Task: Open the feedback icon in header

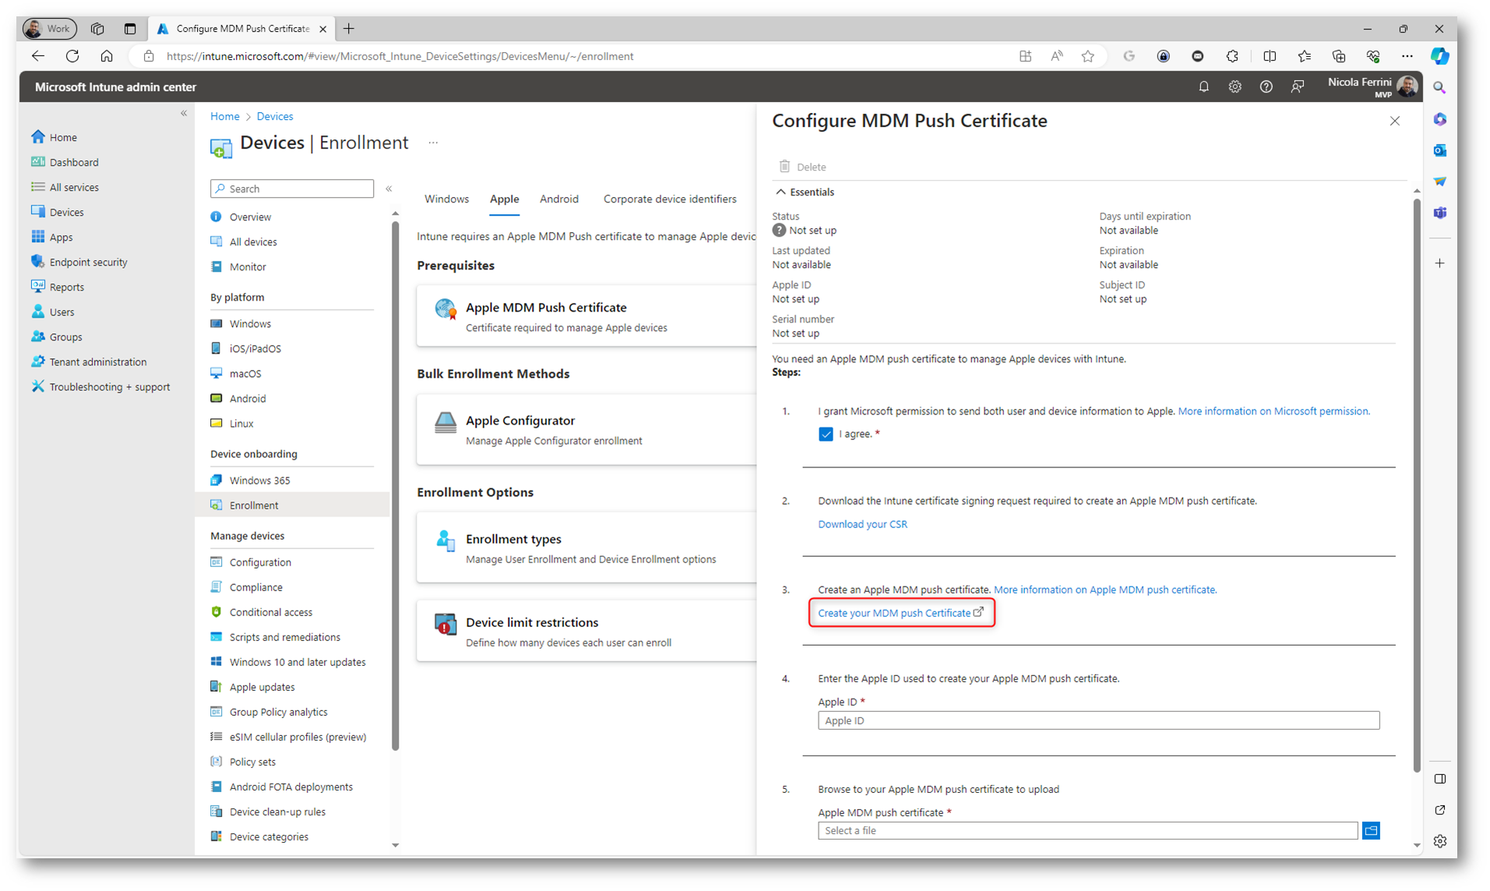Action: pos(1297,87)
